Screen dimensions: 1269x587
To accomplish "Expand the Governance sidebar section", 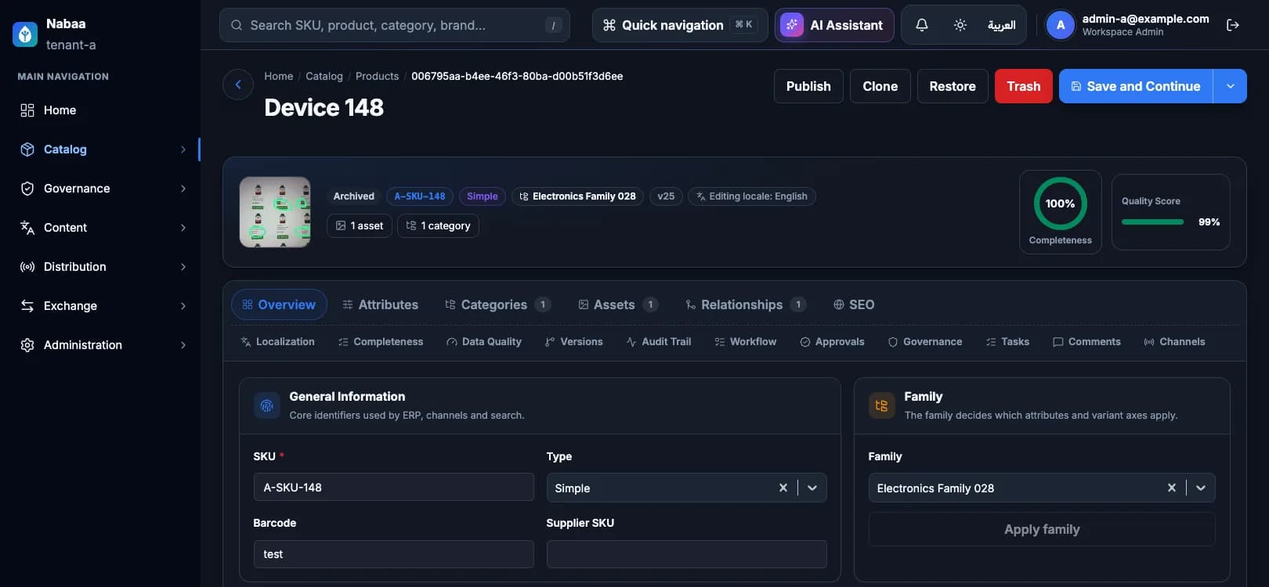I will pos(100,189).
